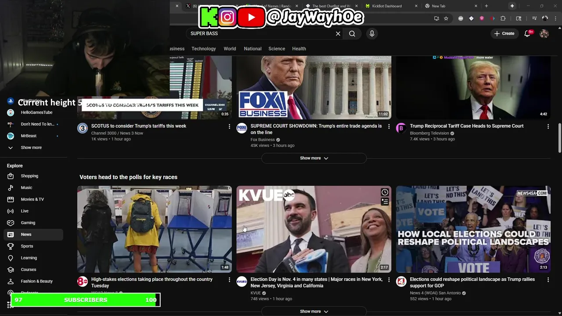Image resolution: width=562 pixels, height=316 pixels.
Task: Open the AdBlock Plus extension
Action: coord(461,18)
